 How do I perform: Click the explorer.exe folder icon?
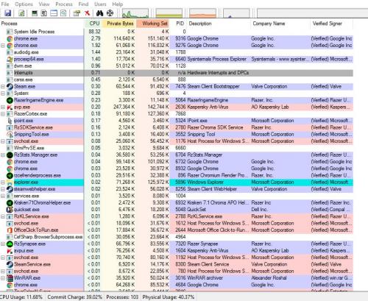pos(10,183)
